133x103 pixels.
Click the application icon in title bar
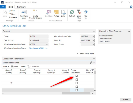tap(3, 2)
